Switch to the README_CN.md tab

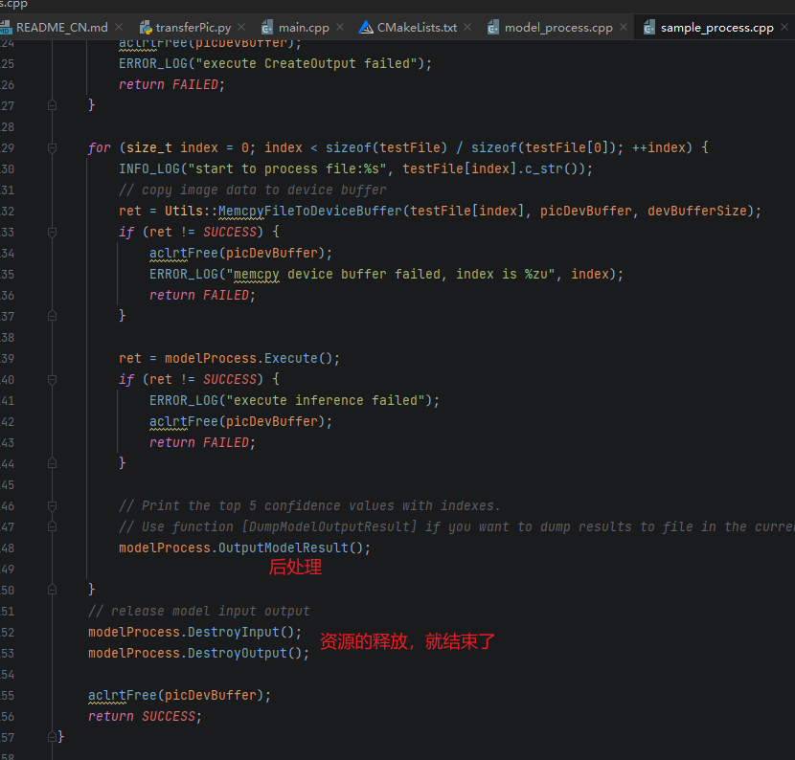(x=62, y=28)
